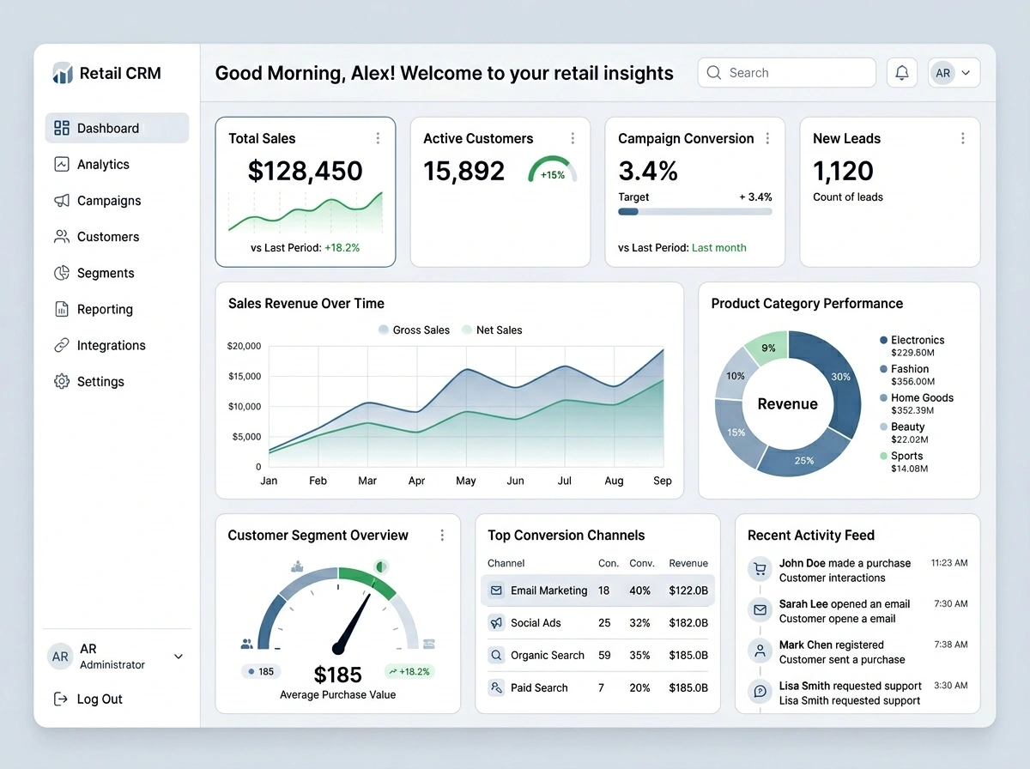Click the Paid Search icon
Viewport: 1030px width, 769px height.
tap(496, 687)
